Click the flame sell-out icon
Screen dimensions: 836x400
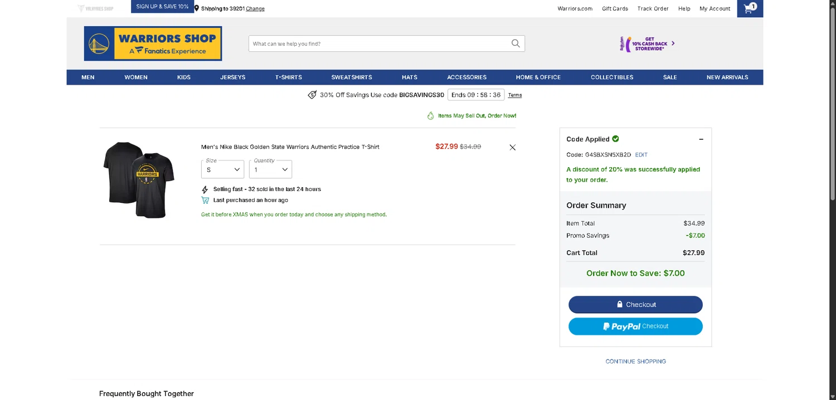430,116
